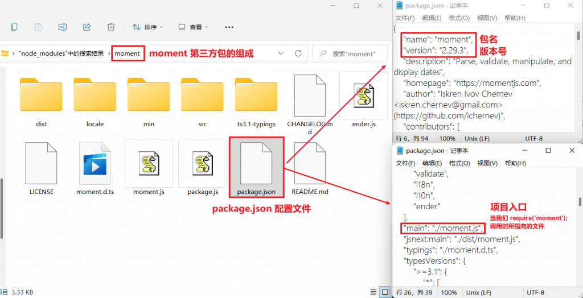Viewport: 583px width, 298px height.
Task: Click the Share icon in toolbar
Action: point(87,27)
